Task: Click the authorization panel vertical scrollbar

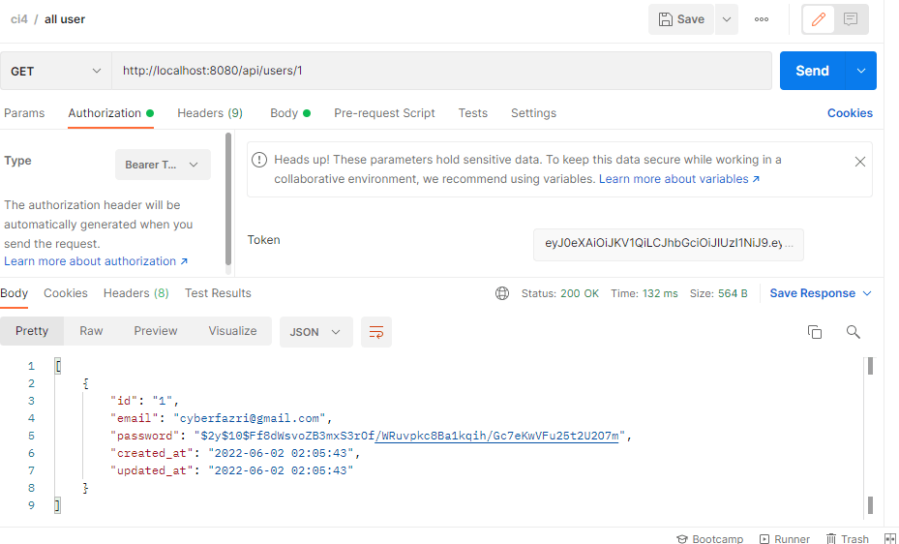Action: (x=228, y=198)
